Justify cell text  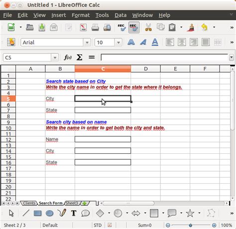tap(206, 42)
